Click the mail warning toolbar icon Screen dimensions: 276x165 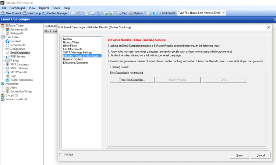click(x=148, y=14)
